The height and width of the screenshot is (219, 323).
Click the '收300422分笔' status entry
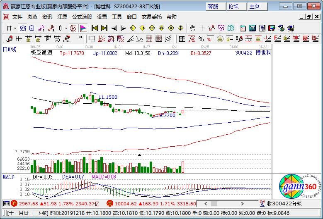[284, 204]
